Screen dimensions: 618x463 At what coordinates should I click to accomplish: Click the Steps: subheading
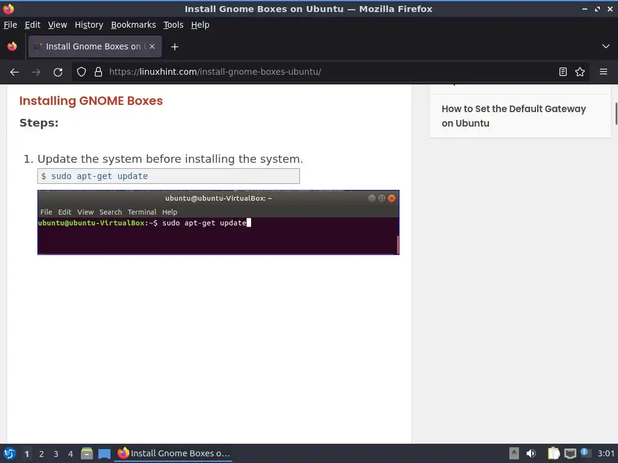point(39,123)
